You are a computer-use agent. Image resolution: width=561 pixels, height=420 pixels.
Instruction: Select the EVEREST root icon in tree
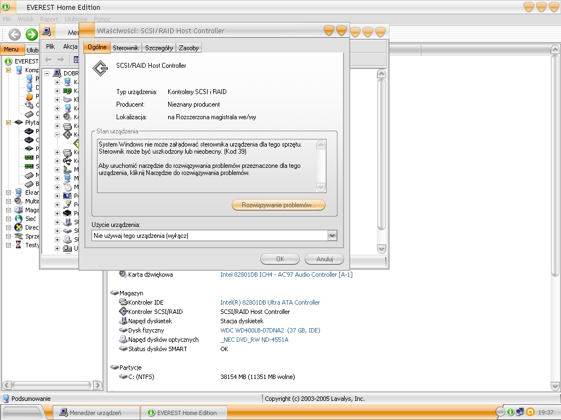click(x=8, y=61)
